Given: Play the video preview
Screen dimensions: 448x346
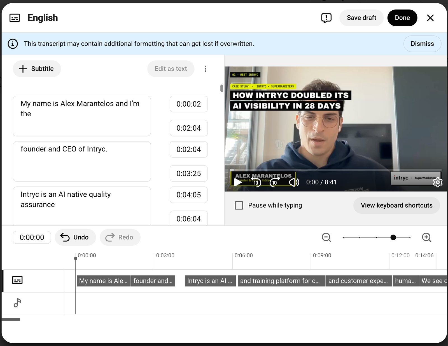Looking at the screenshot, I should (238, 182).
